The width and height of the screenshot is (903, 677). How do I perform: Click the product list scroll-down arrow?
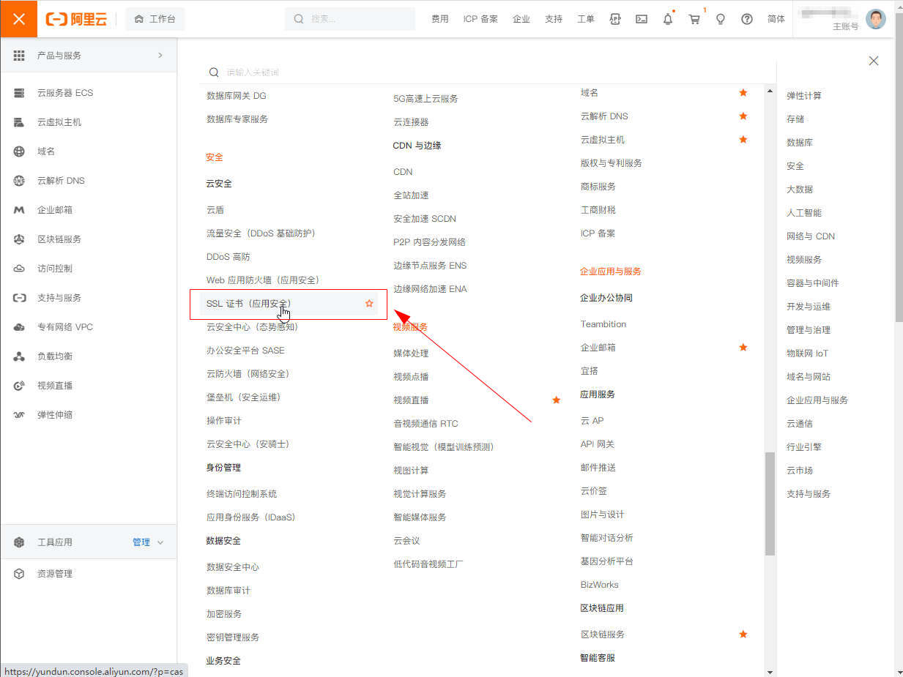(770, 672)
